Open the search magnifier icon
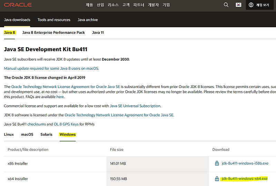 pyautogui.click(x=226, y=5)
